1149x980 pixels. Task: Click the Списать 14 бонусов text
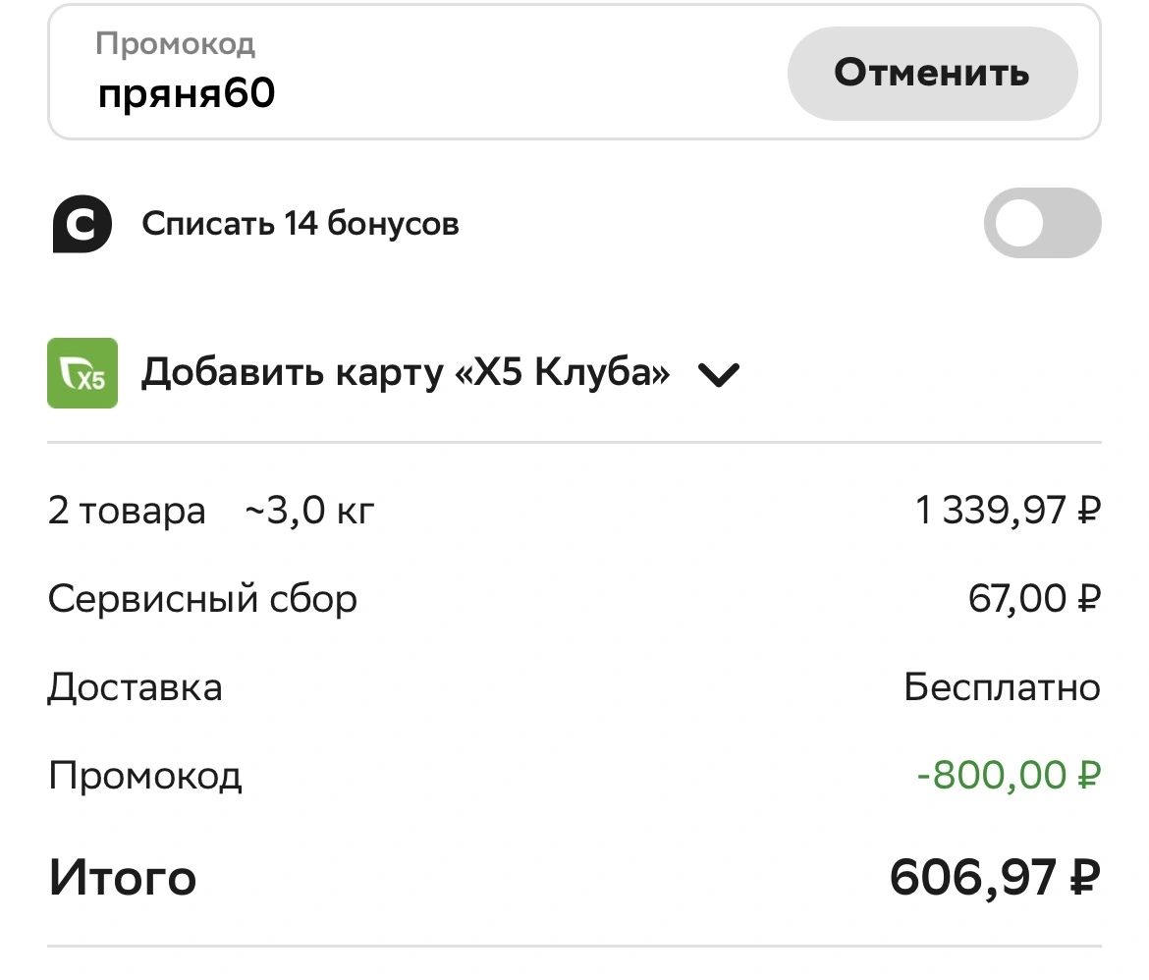[x=301, y=224]
